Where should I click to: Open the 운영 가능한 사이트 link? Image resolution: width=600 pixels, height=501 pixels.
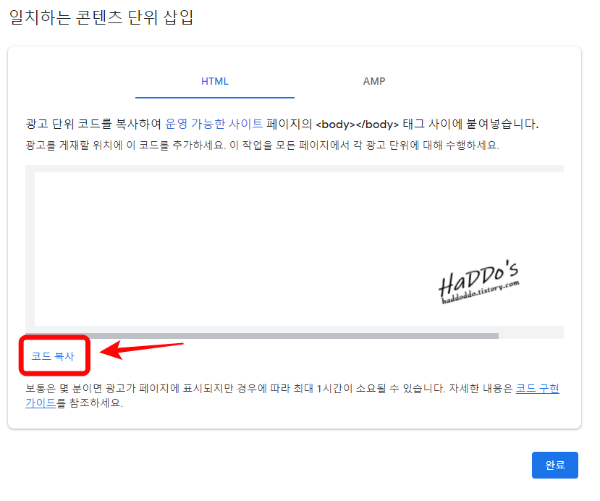[x=214, y=124]
